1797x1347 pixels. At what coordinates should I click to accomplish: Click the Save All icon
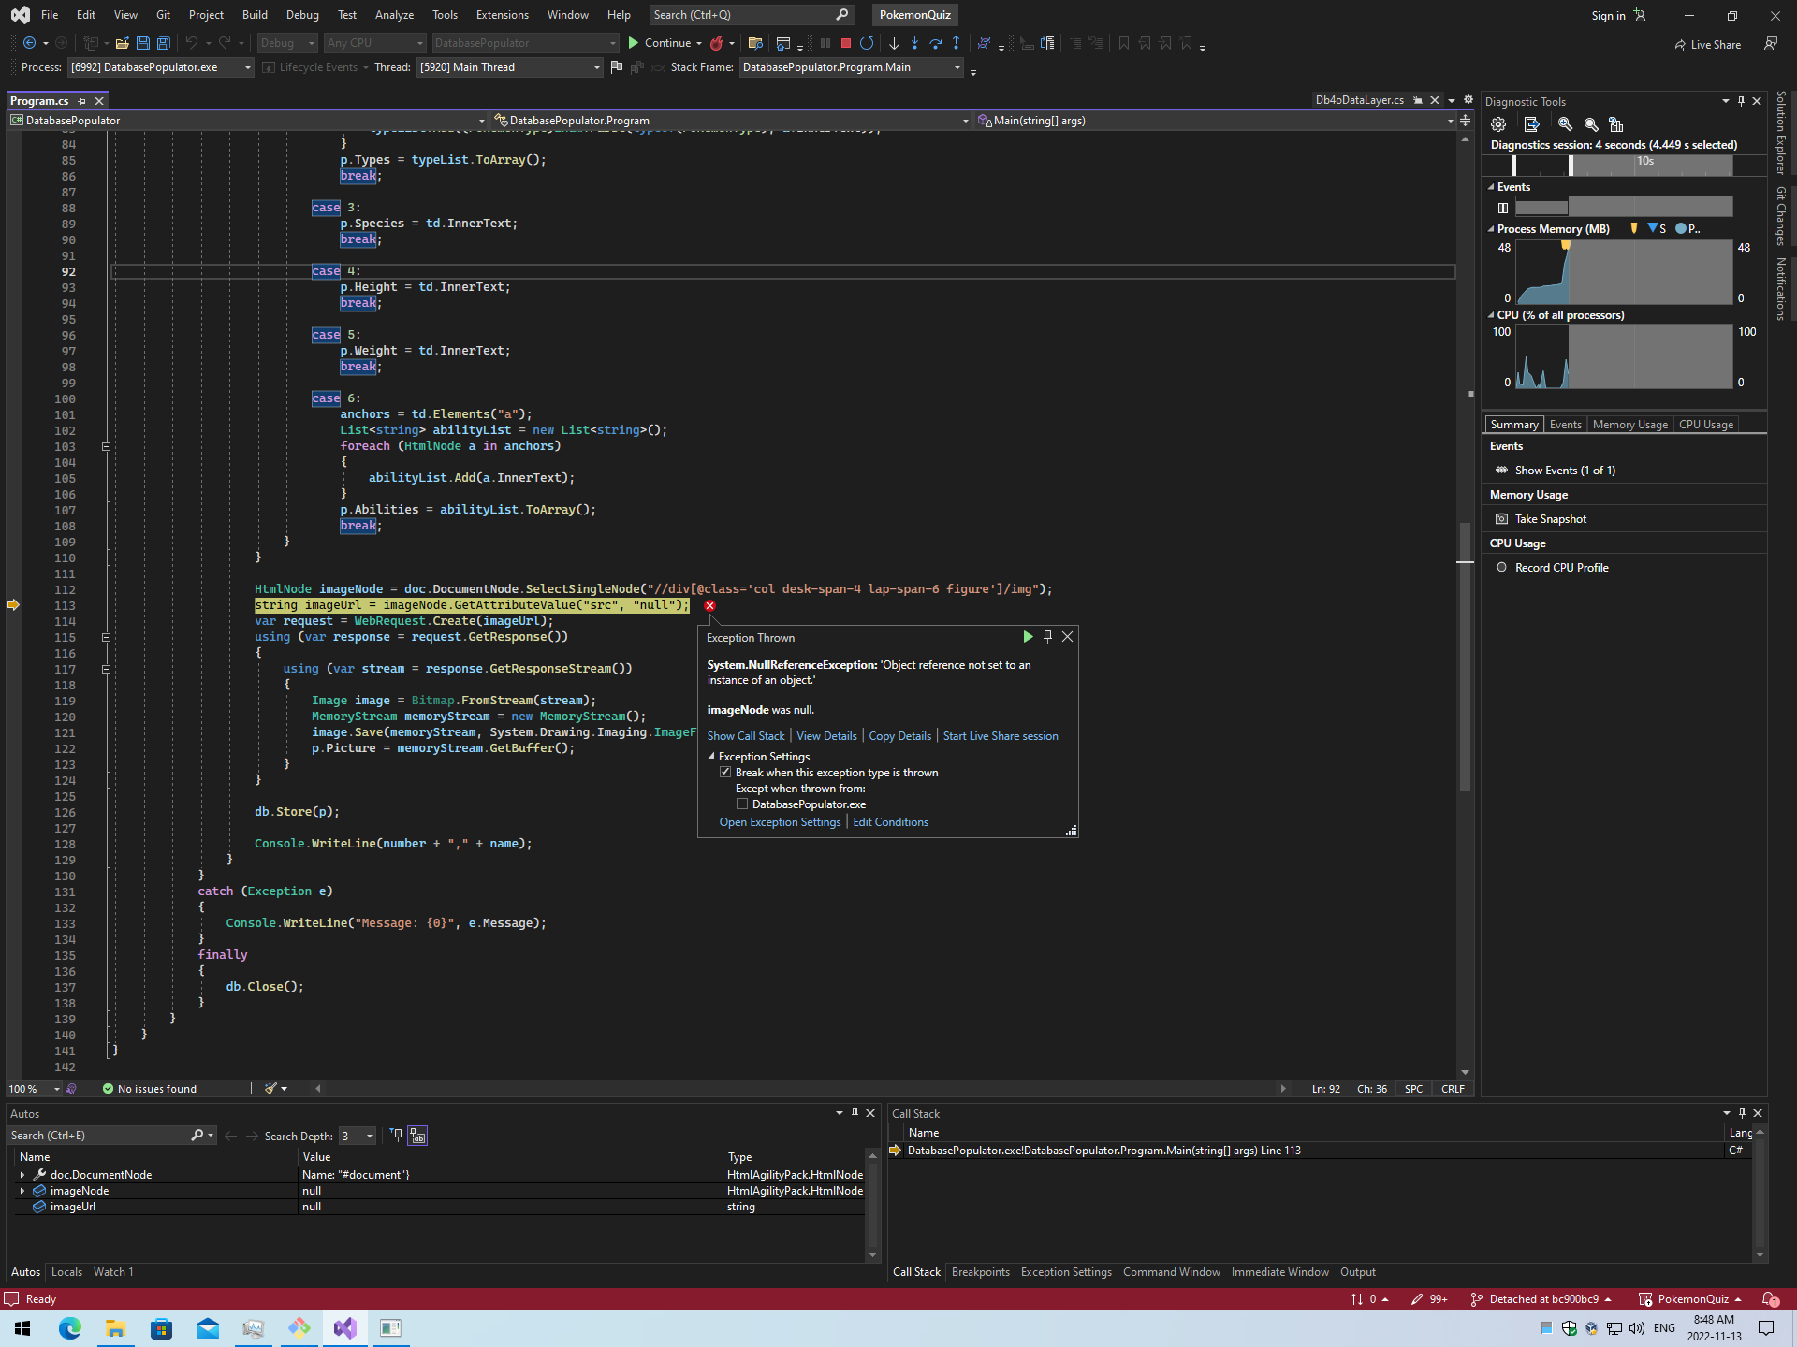click(164, 43)
